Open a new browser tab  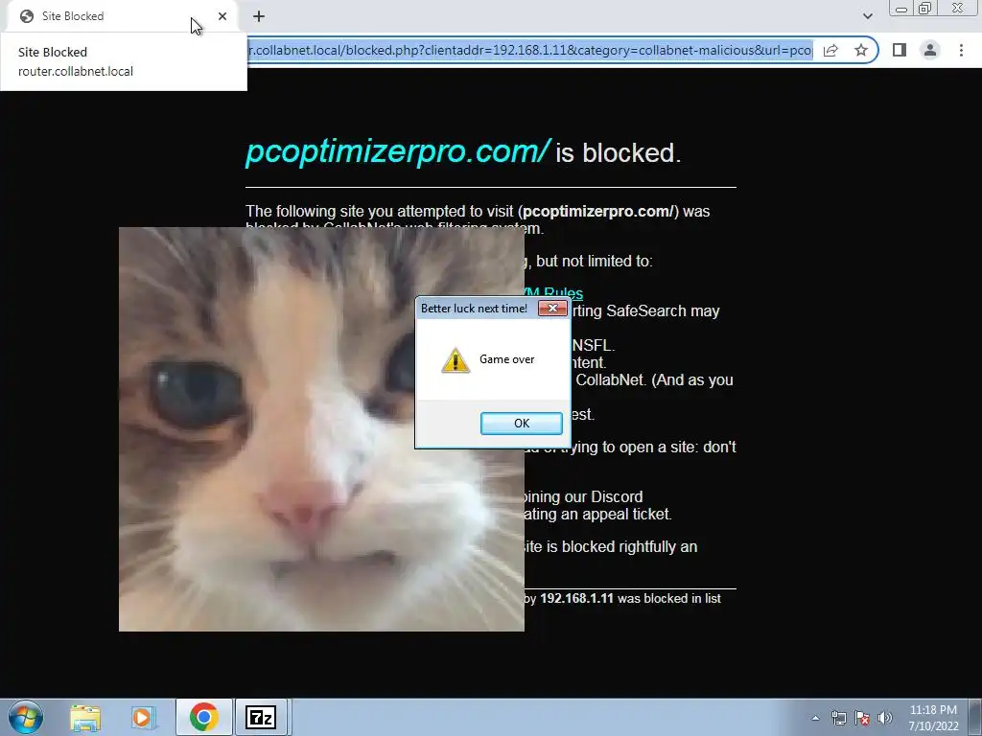click(x=259, y=16)
